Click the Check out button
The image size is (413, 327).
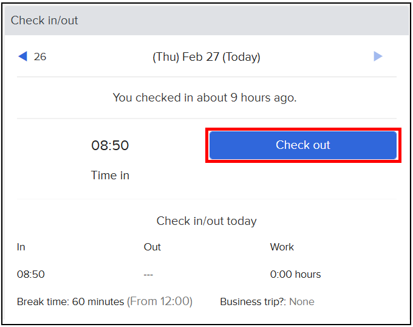(x=303, y=145)
